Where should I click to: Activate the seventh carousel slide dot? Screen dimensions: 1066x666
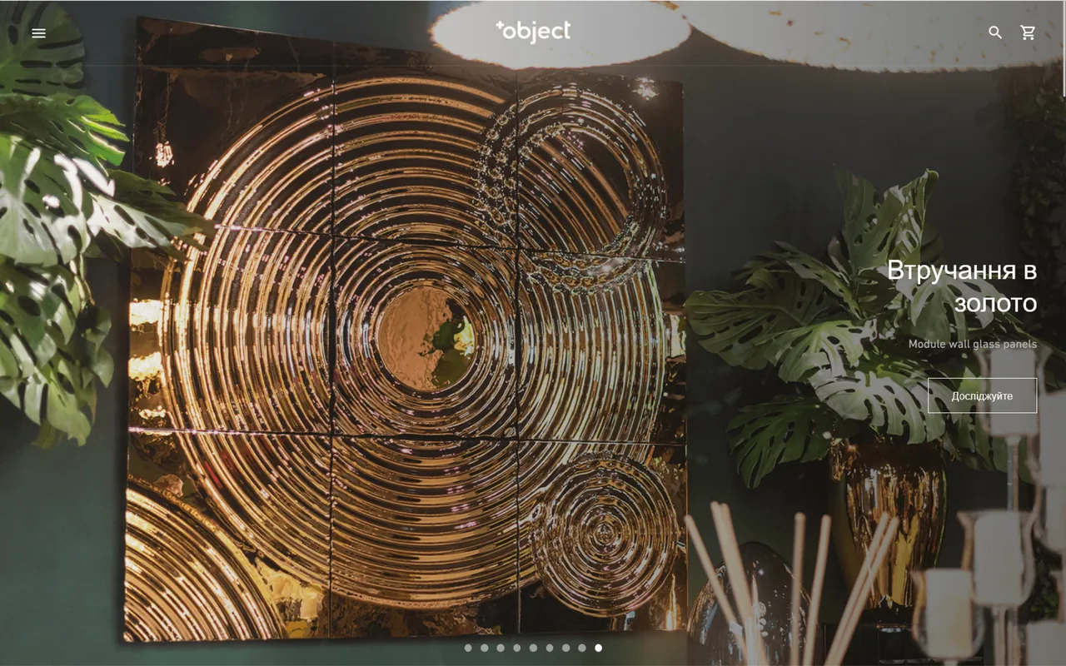[565, 648]
